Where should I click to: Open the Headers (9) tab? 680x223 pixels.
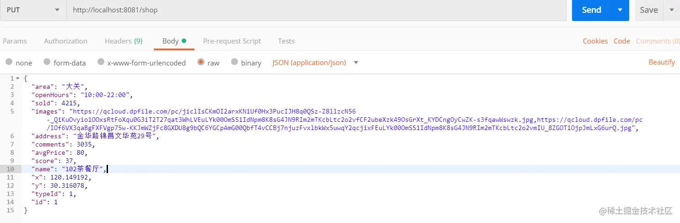point(124,41)
